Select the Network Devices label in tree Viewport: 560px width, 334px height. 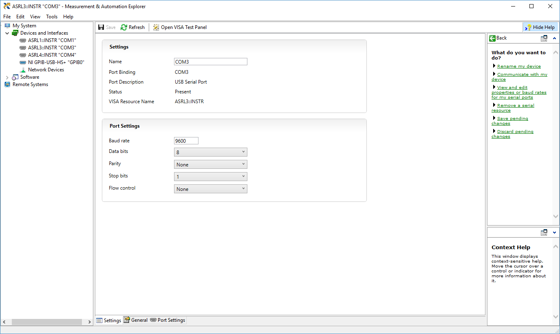coord(46,70)
